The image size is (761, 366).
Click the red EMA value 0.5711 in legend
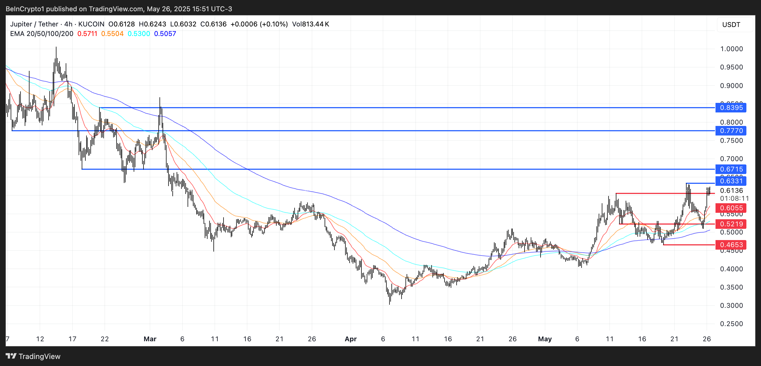(x=87, y=34)
